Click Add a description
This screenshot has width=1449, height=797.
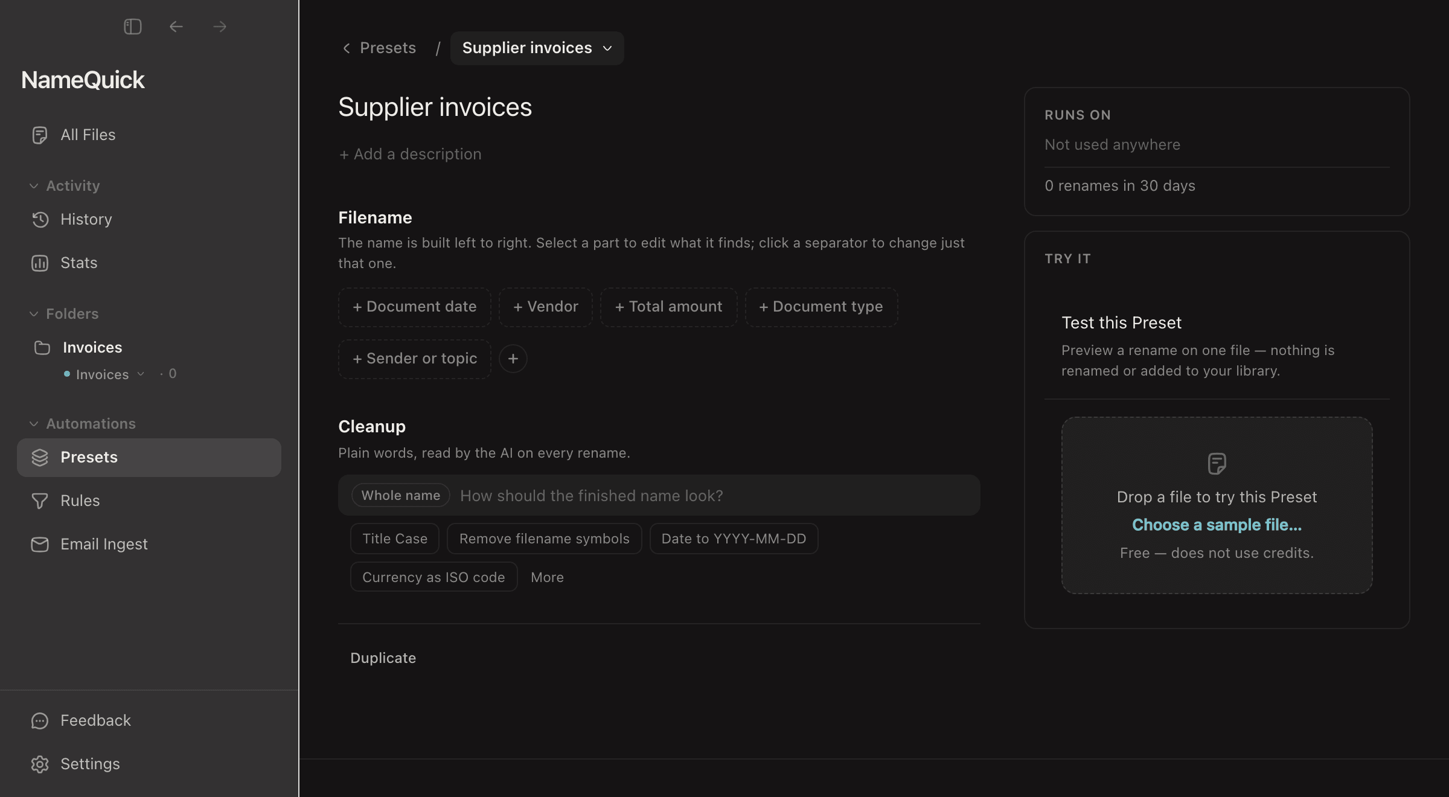pos(410,154)
